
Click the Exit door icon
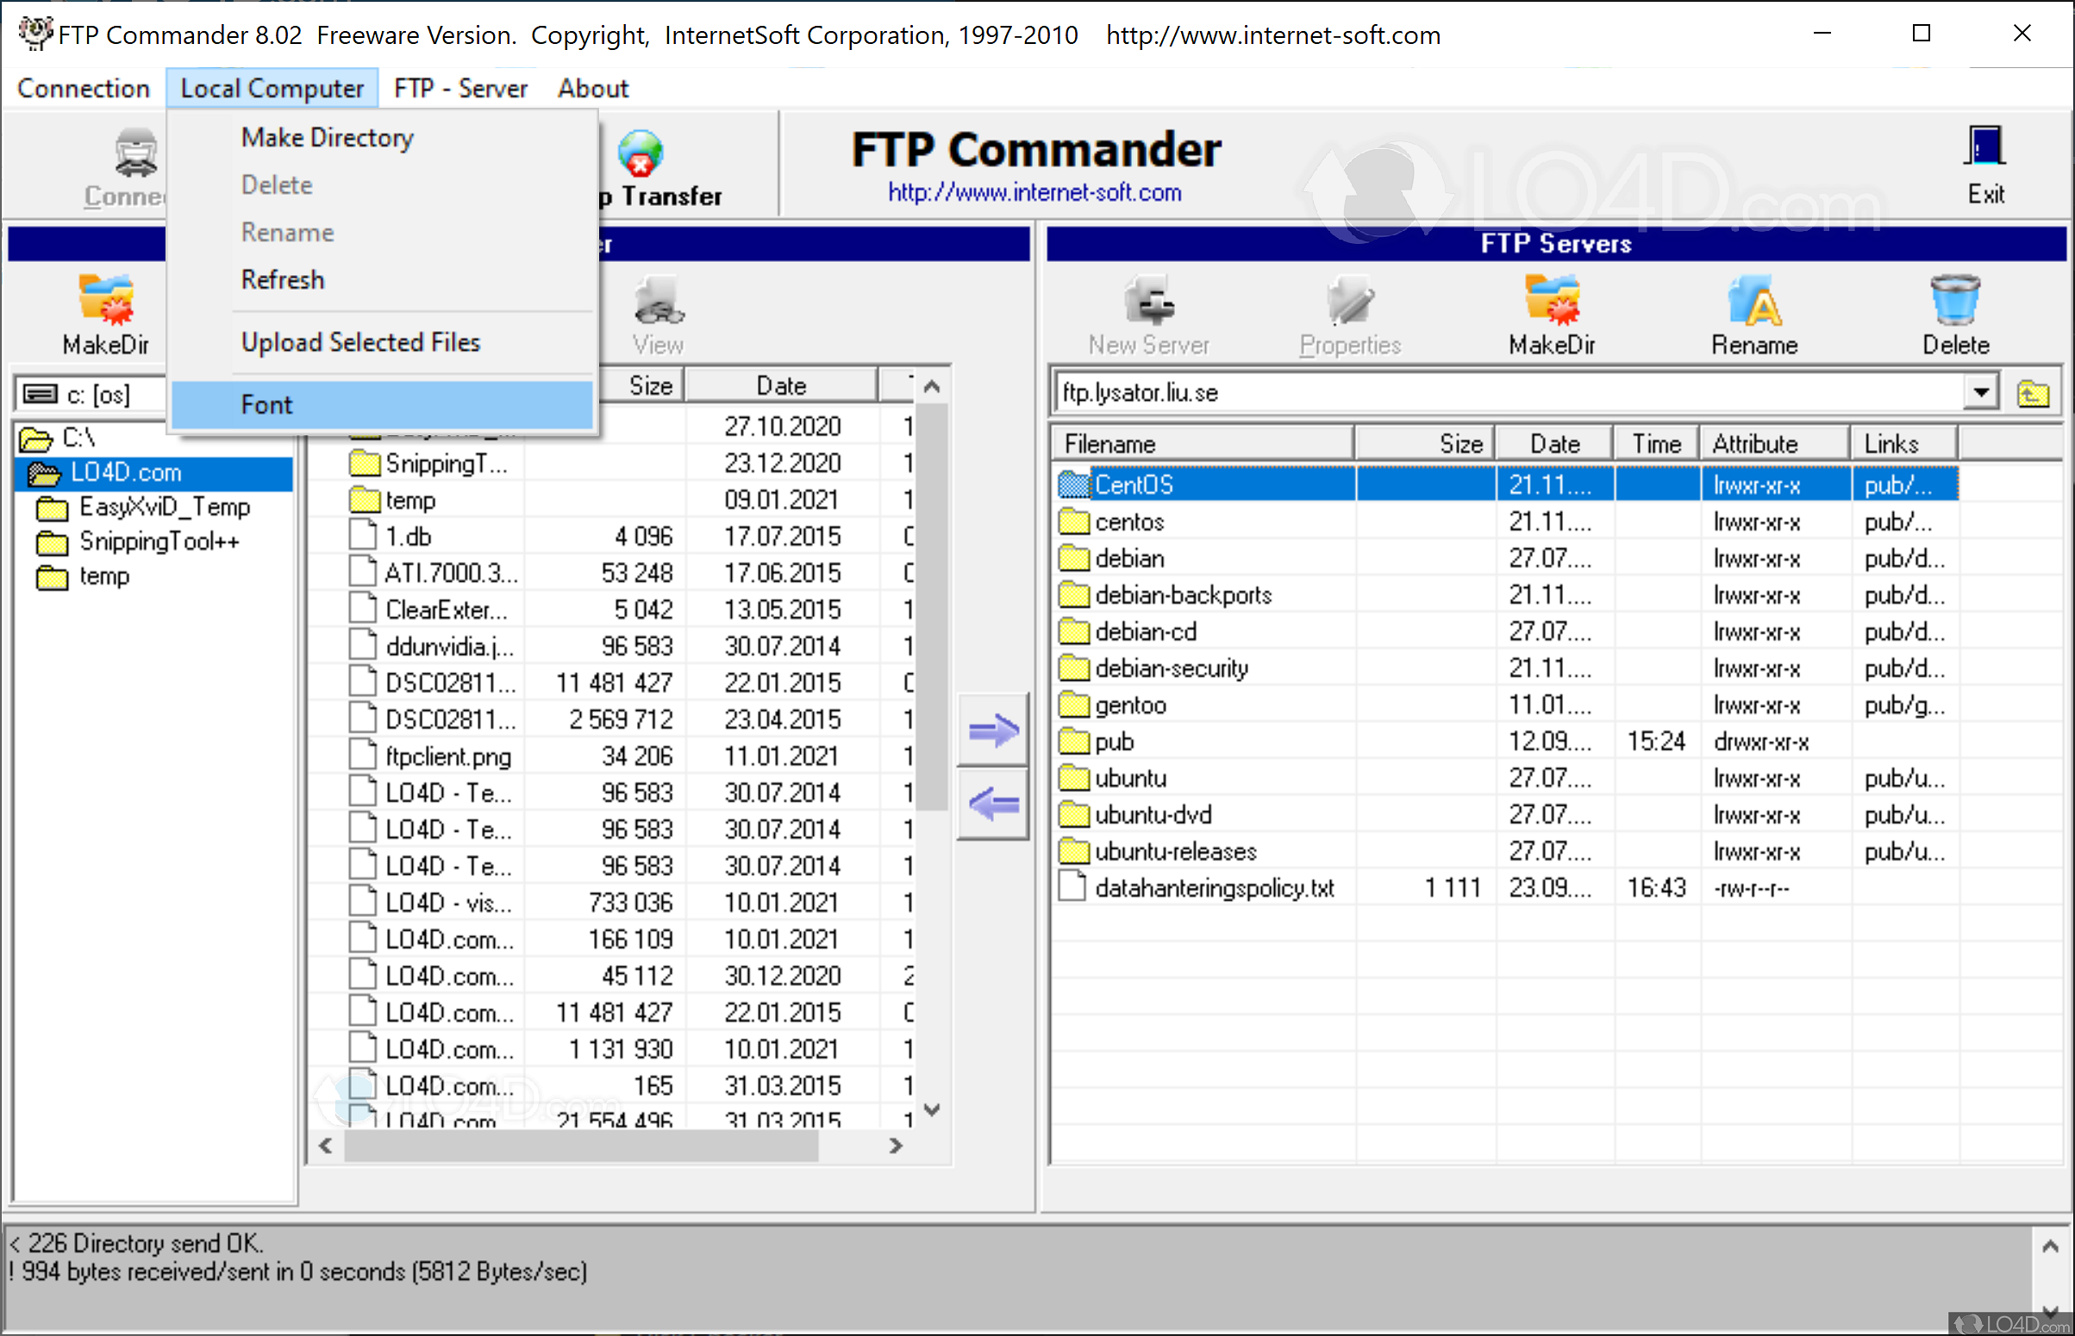tap(1984, 147)
